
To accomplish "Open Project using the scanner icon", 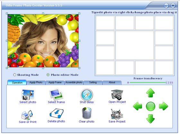I will [117, 95].
